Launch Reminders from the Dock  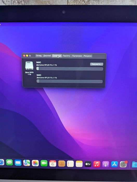point(70,164)
